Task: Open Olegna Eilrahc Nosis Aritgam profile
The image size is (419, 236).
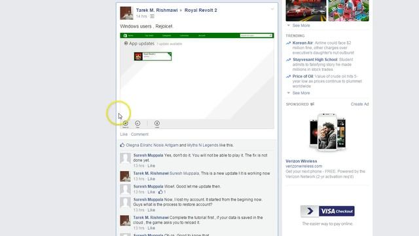Action: point(152,145)
